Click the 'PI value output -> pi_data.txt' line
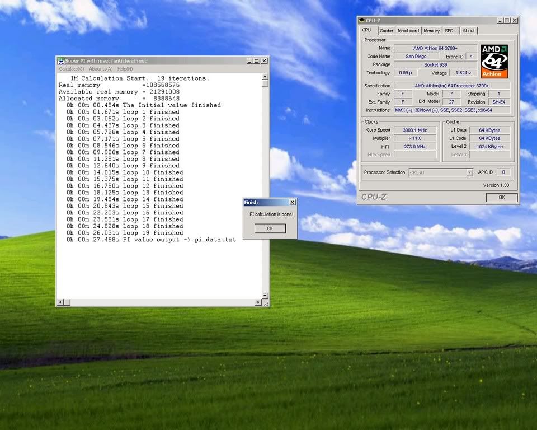This screenshot has height=430, width=537. pyautogui.click(x=152, y=240)
